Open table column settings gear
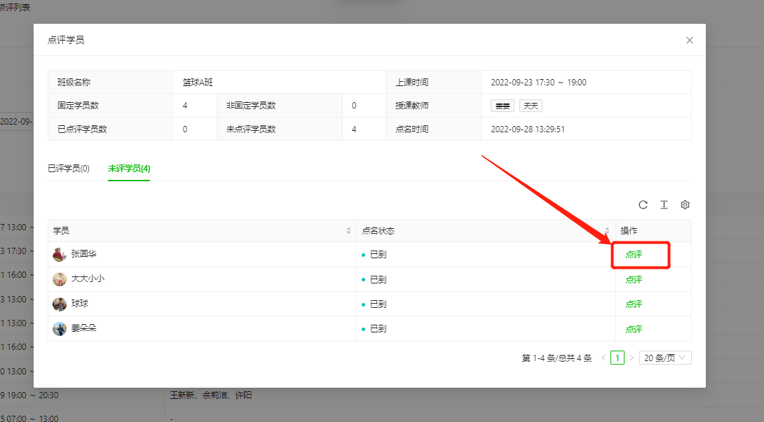The height and width of the screenshot is (422, 764). click(685, 205)
